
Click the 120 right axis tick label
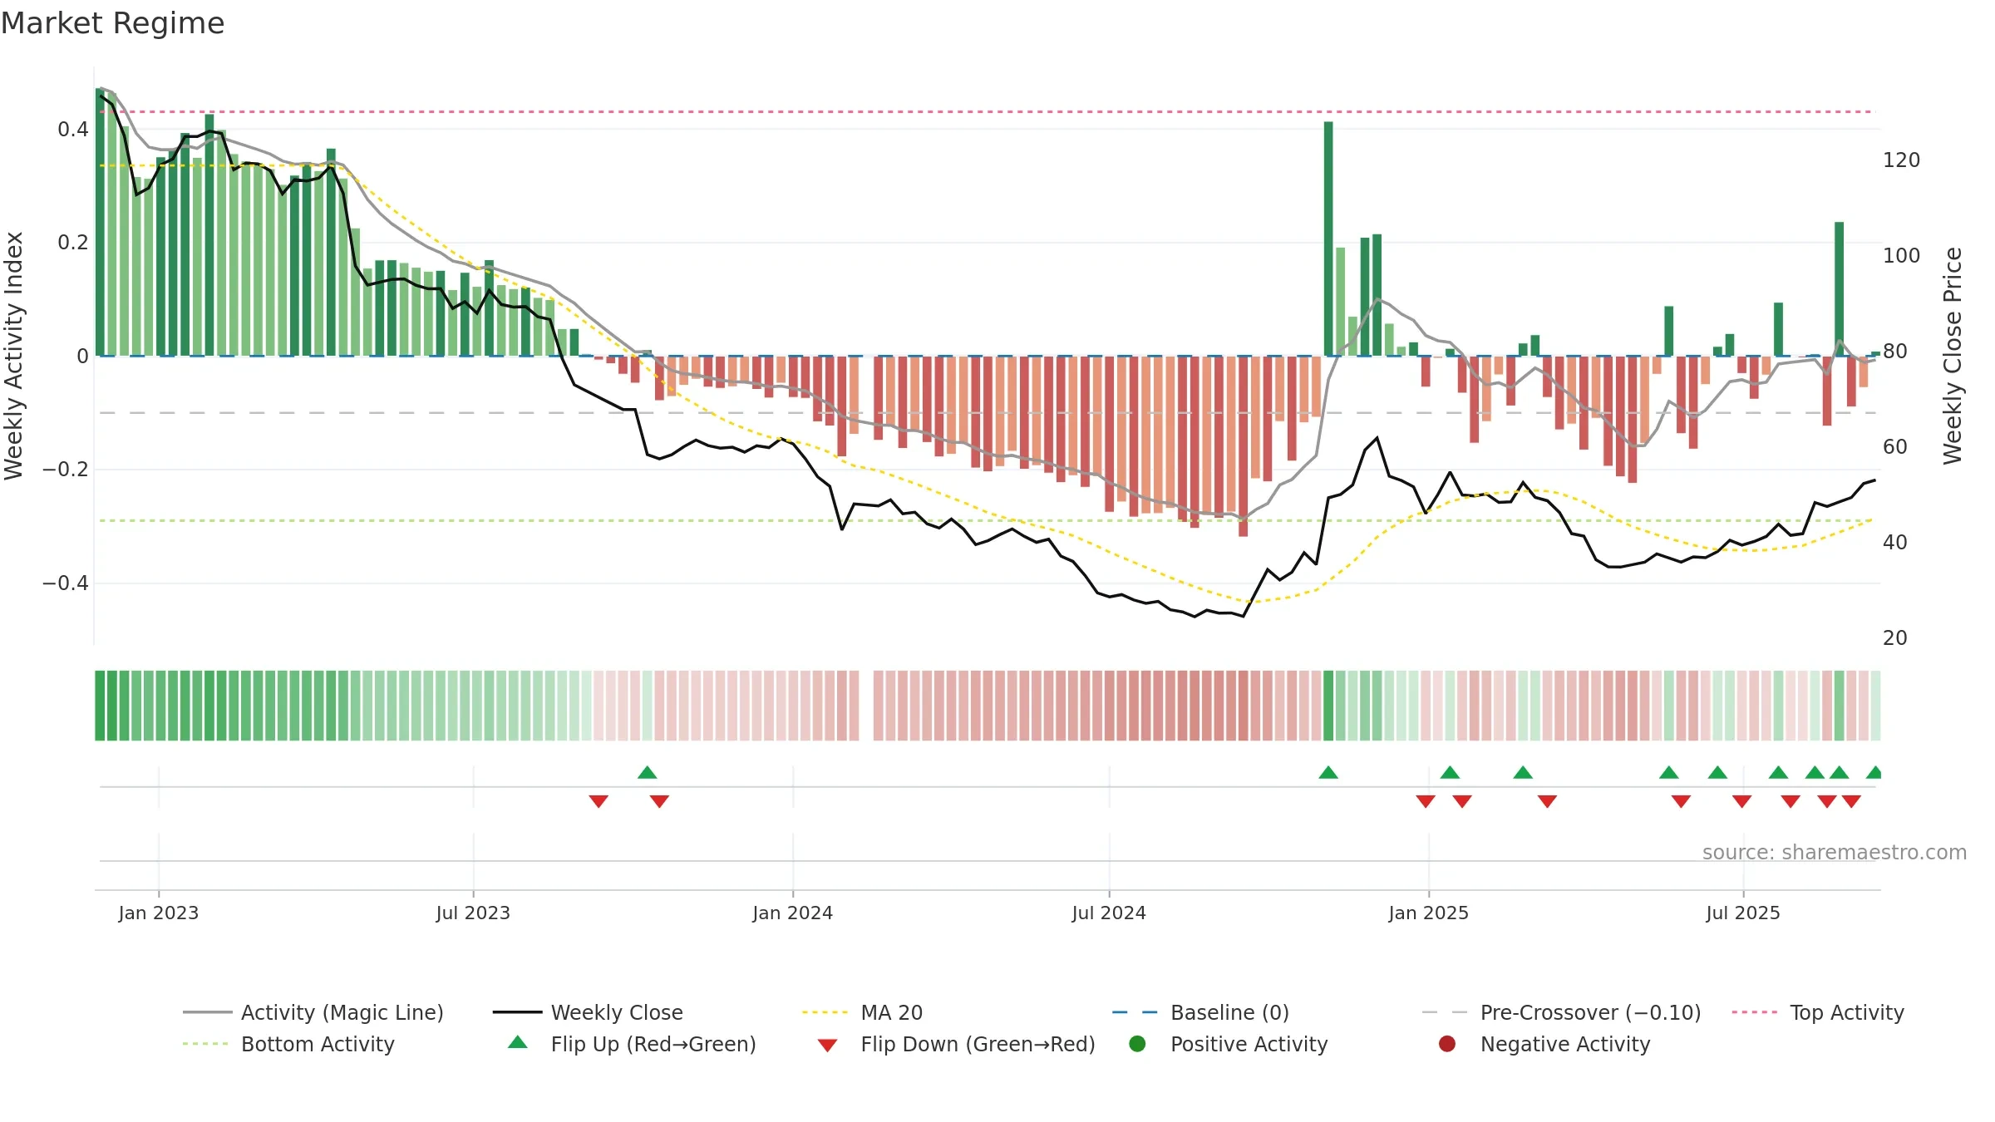pyautogui.click(x=1902, y=160)
